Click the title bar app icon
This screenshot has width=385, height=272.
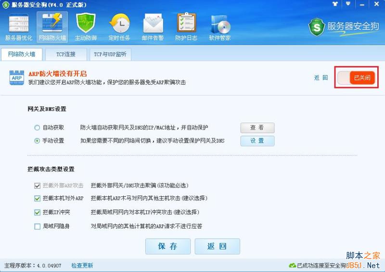(x=5, y=4)
